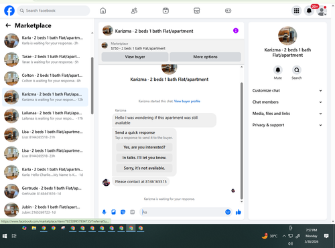The image size is (335, 248).
Task: Choose a sticker icon
Action: [x=123, y=212]
